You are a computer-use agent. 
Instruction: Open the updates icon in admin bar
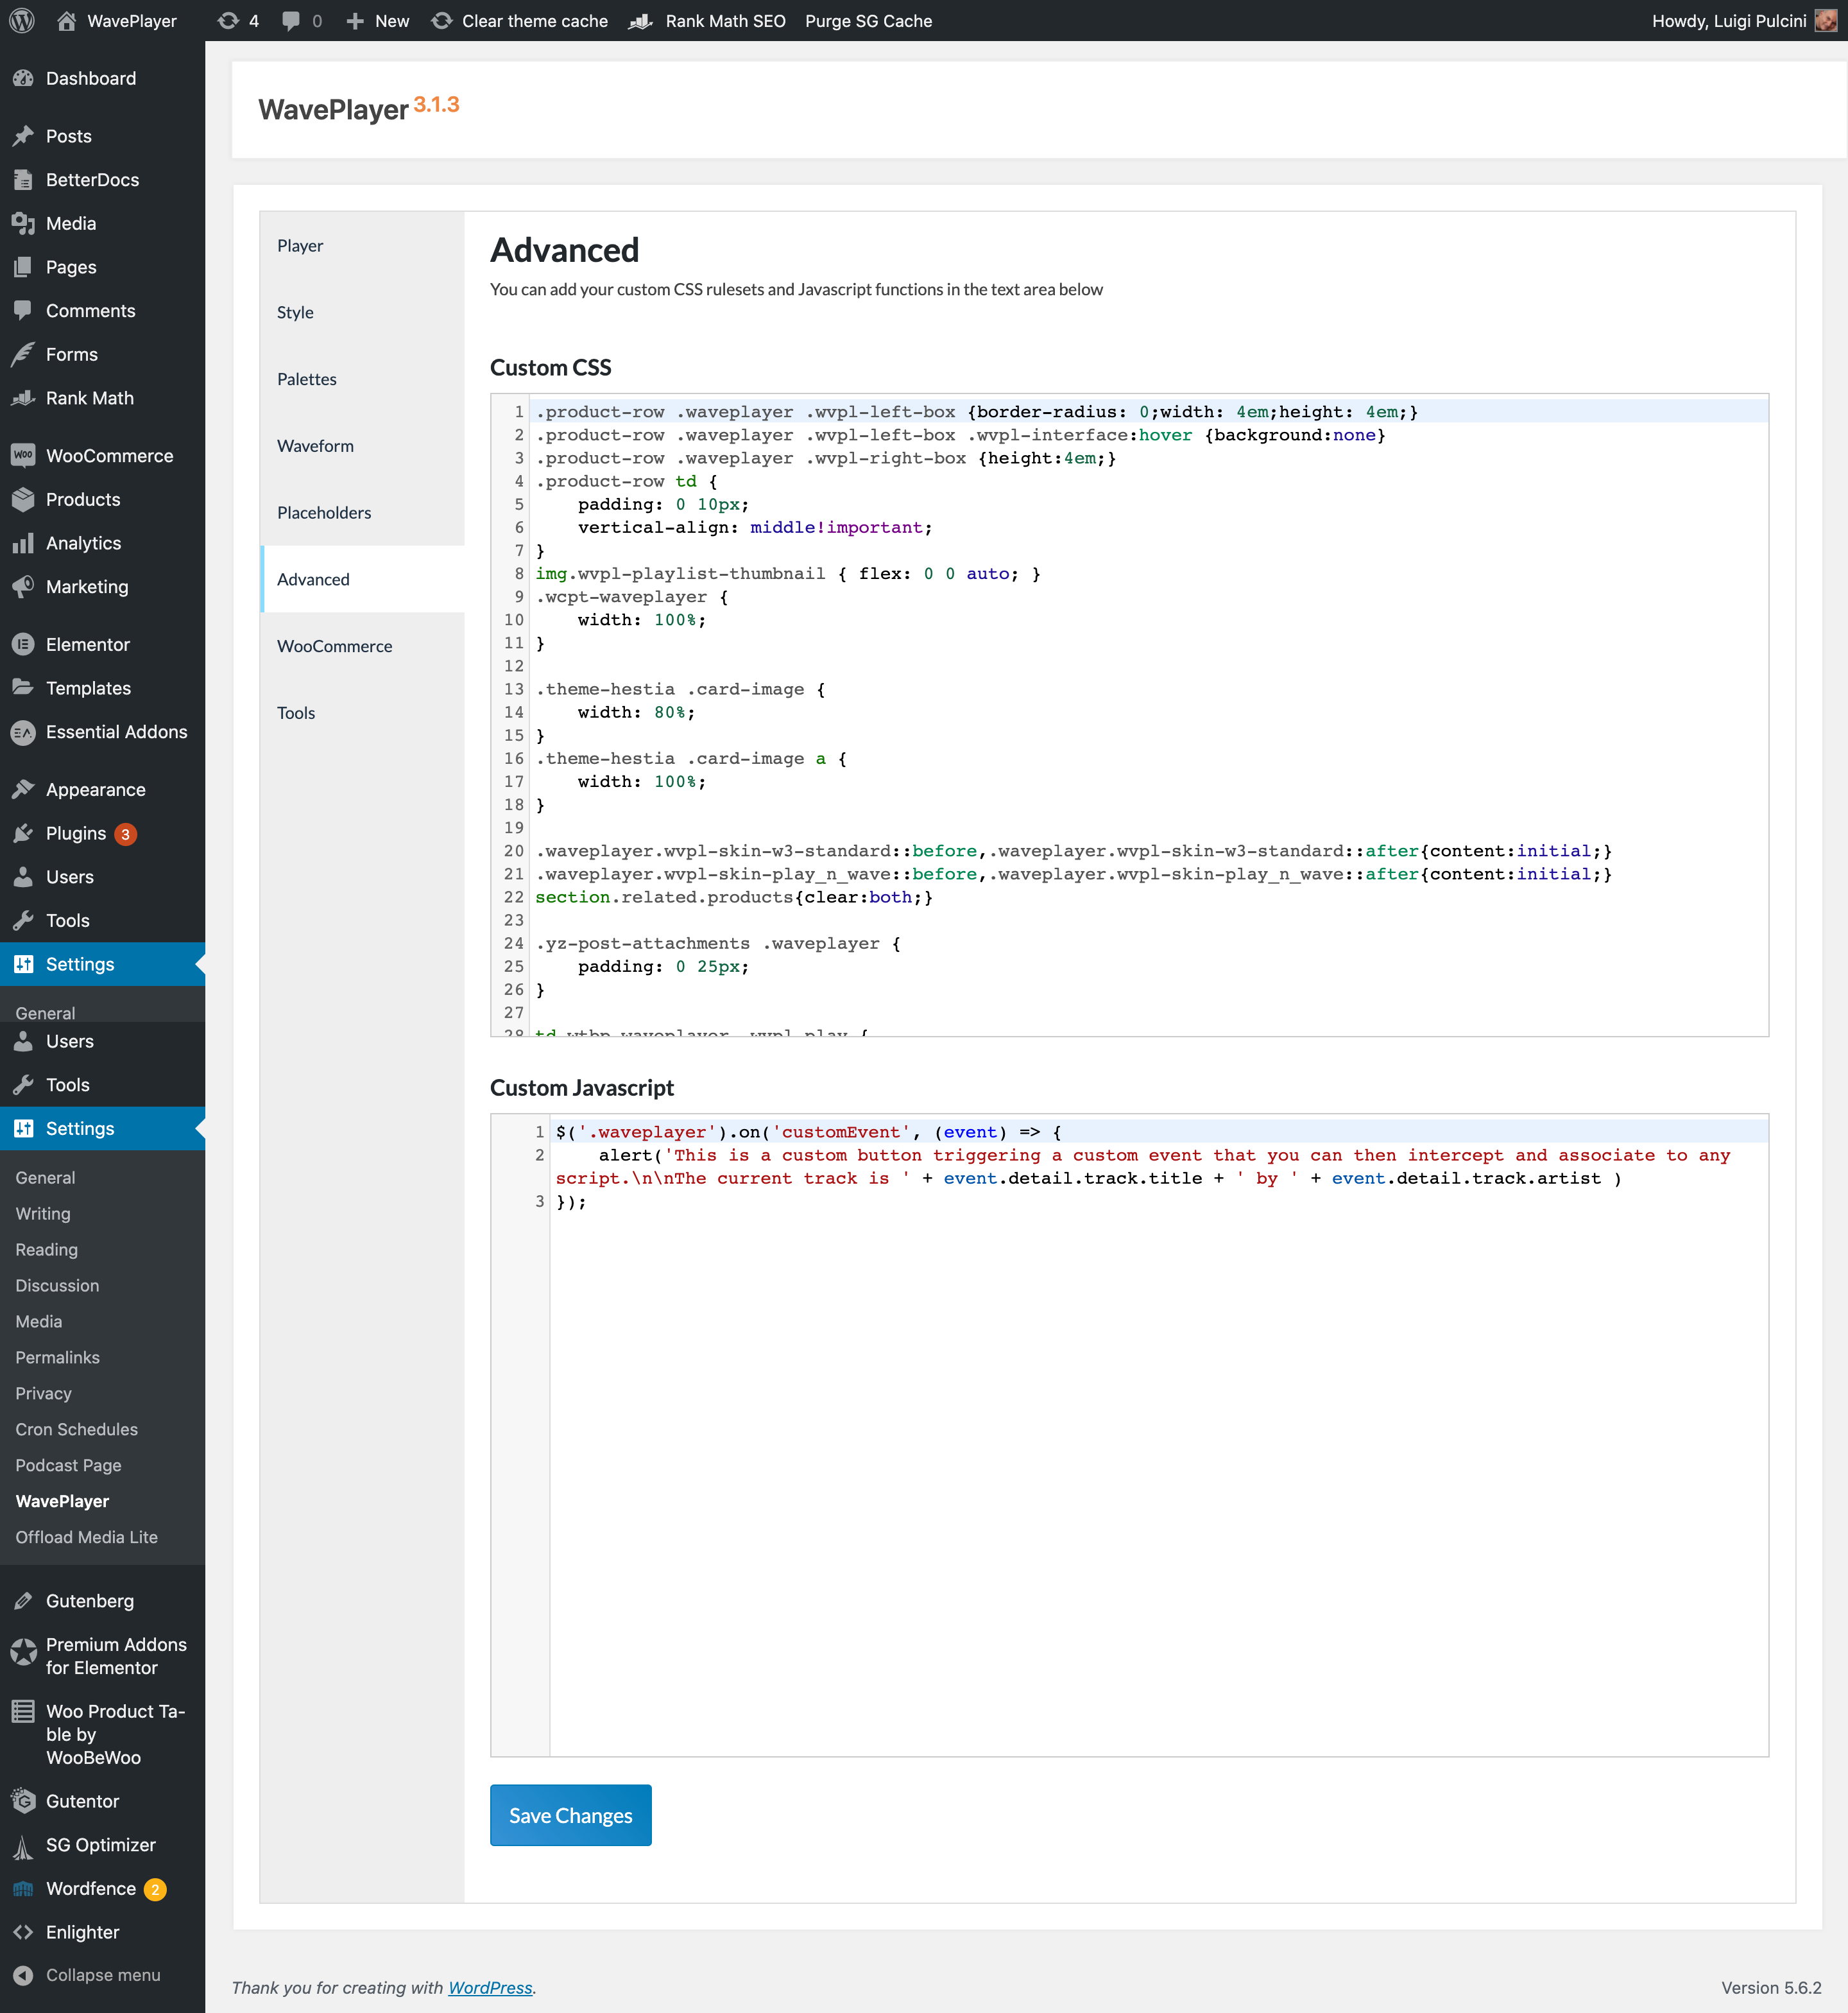click(x=229, y=21)
